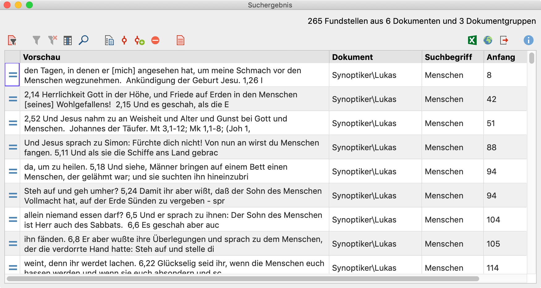Open the select columns table icon
This screenshot has height=288, width=541.
[x=68, y=40]
